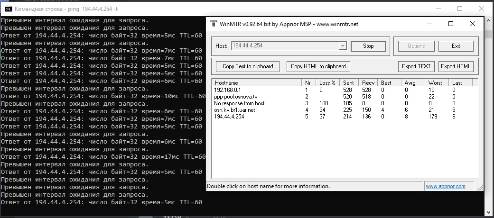Select the No response from host row
This screenshot has height=218, width=494.
[x=239, y=103]
